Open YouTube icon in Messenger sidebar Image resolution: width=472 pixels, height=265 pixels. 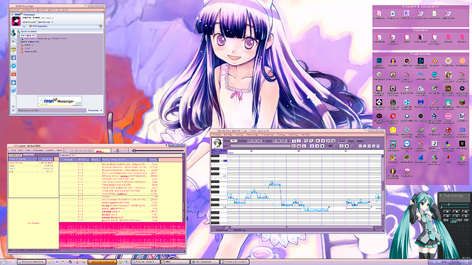point(14,74)
